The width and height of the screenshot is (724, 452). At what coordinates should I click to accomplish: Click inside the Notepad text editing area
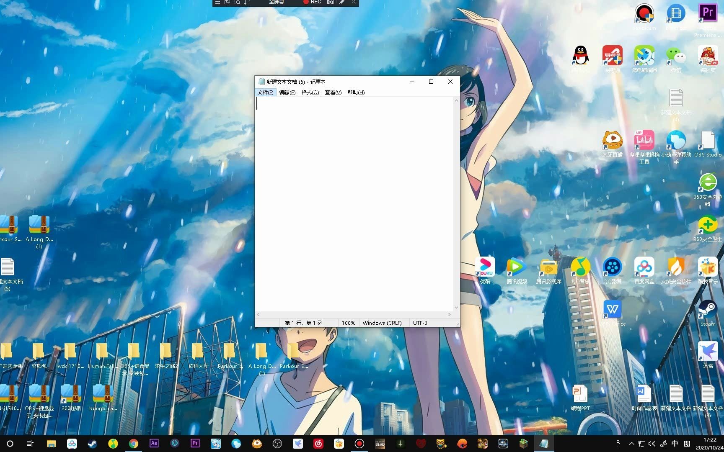coord(354,204)
